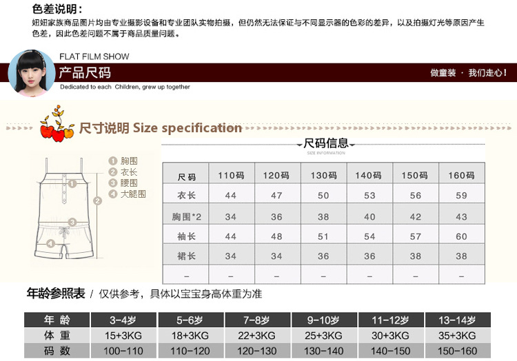Click the 衣长 value 44 for 110码
This screenshot has width=517, height=361.
tap(231, 196)
